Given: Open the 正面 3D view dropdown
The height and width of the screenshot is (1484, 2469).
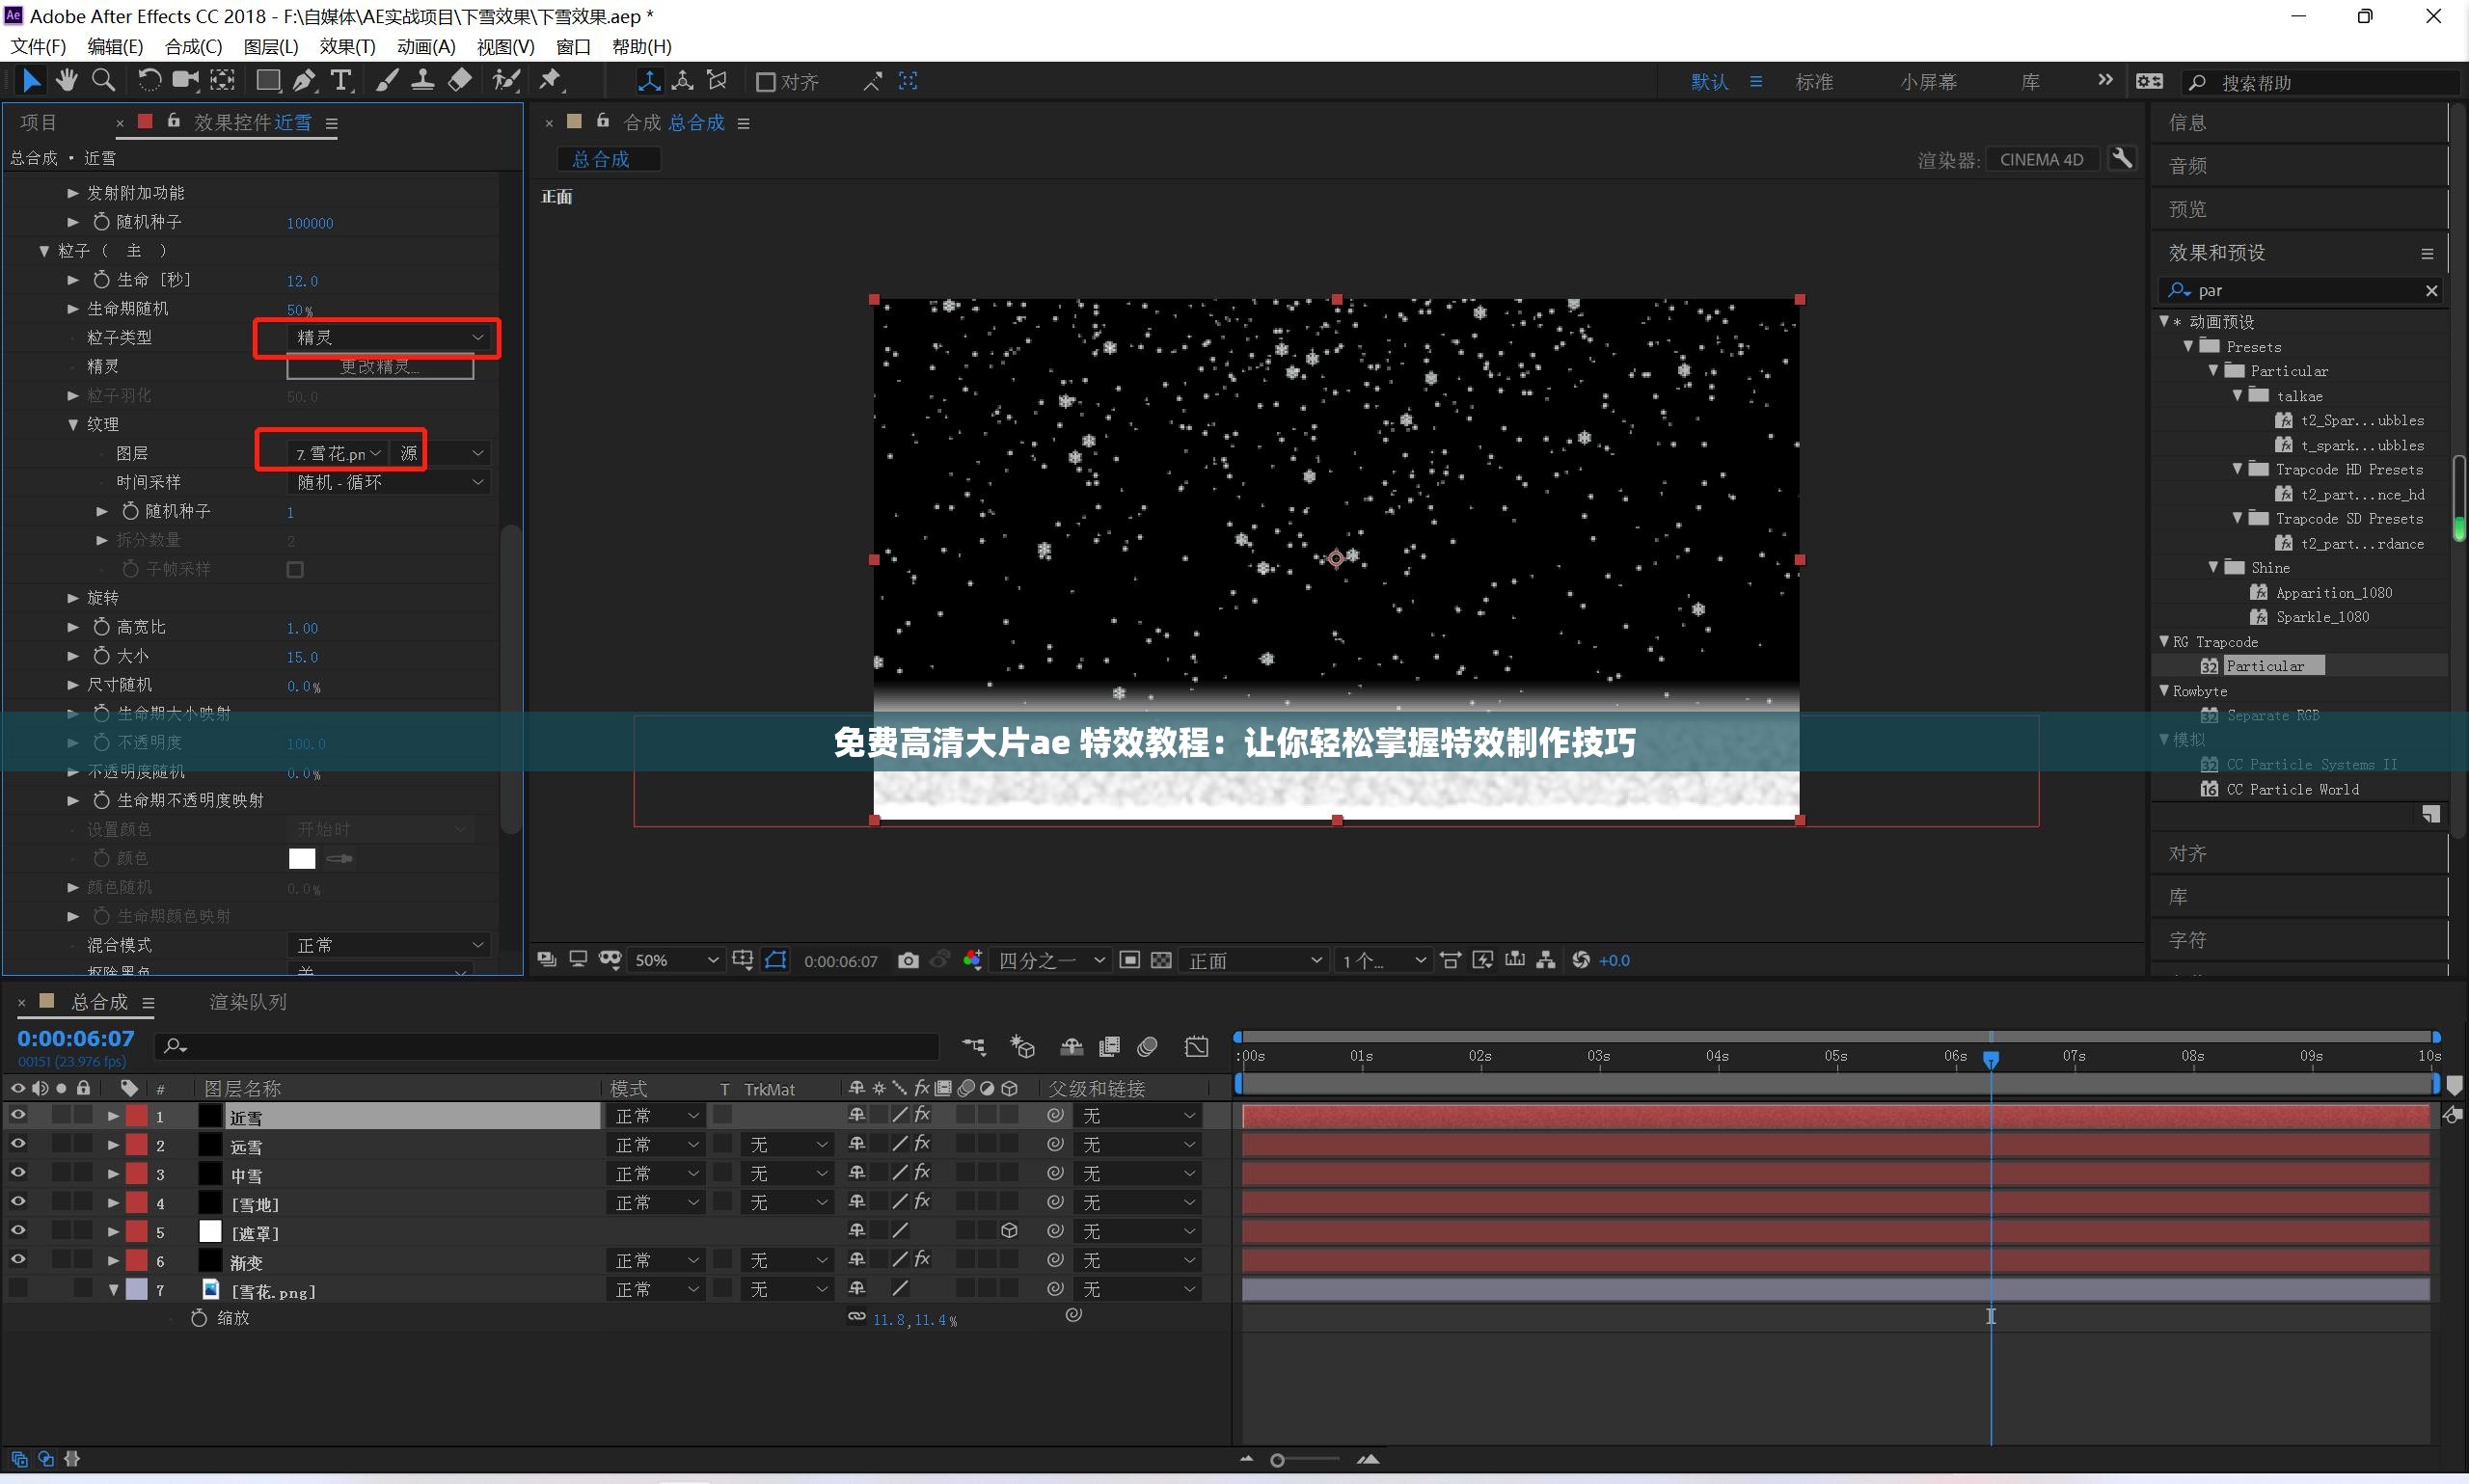Looking at the screenshot, I should [1254, 960].
